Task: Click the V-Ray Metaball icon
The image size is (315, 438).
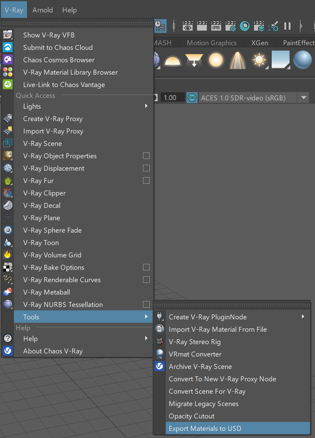Action: [x=8, y=292]
